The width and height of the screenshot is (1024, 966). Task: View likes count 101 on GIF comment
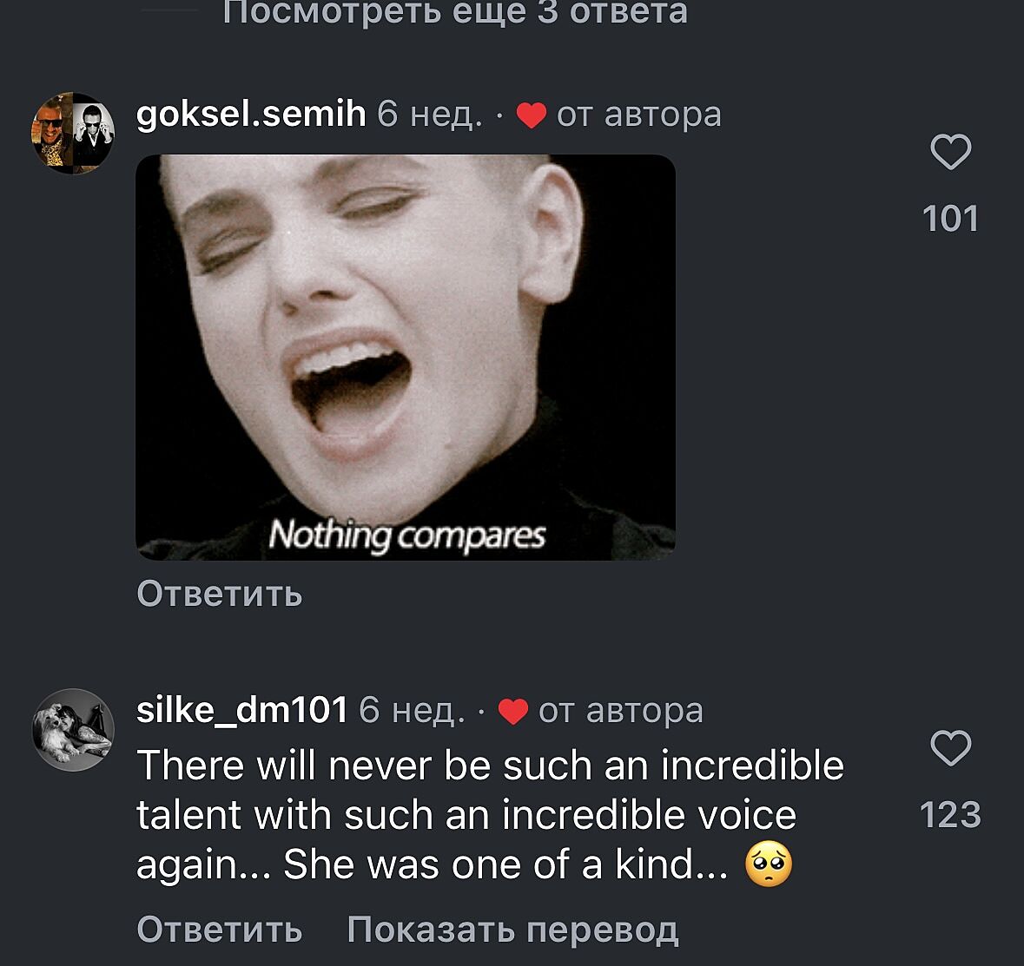(x=950, y=219)
